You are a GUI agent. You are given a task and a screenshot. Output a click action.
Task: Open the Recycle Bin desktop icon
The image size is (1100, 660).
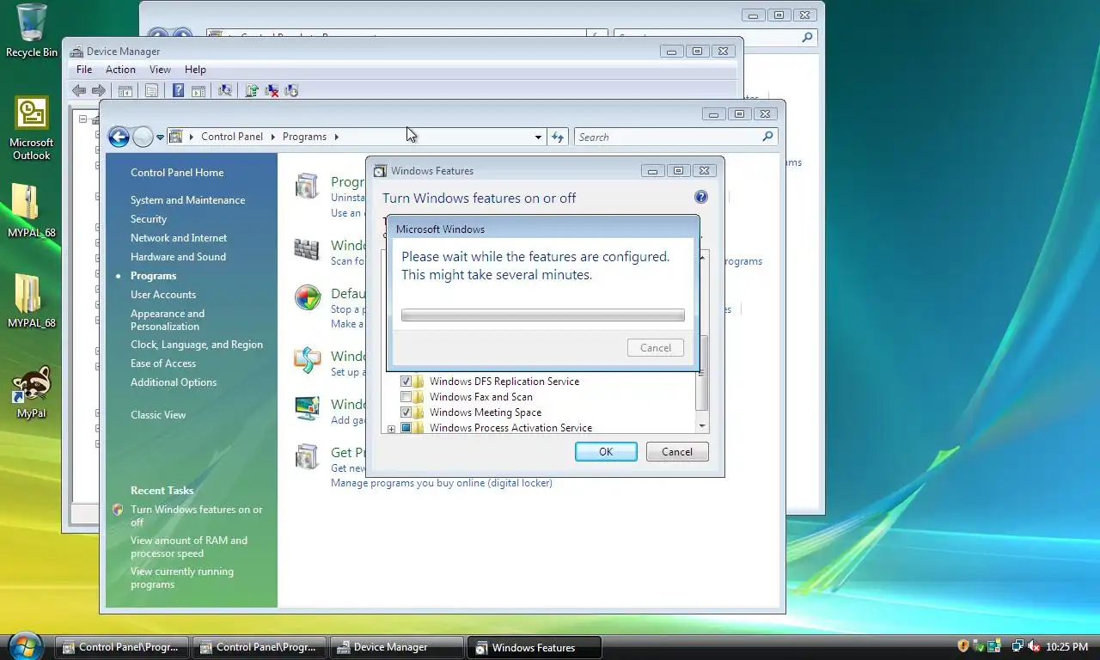pos(31,31)
